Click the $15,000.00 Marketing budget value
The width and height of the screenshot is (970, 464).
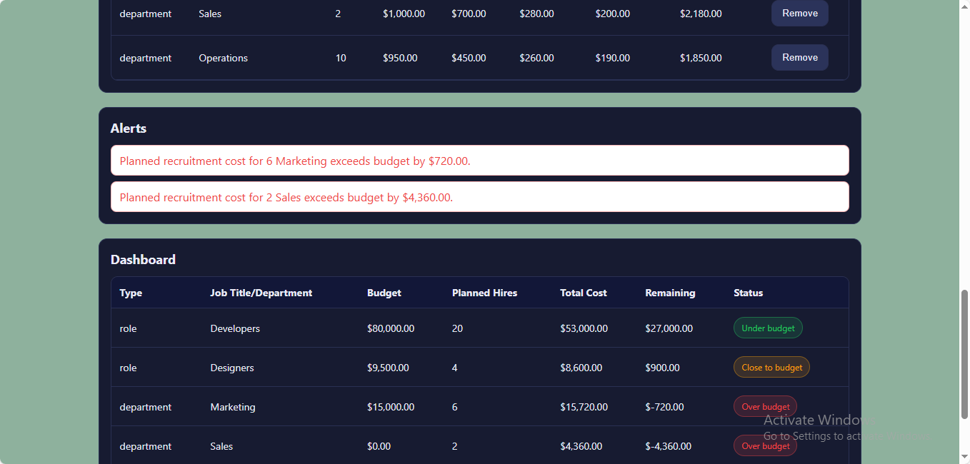[391, 407]
